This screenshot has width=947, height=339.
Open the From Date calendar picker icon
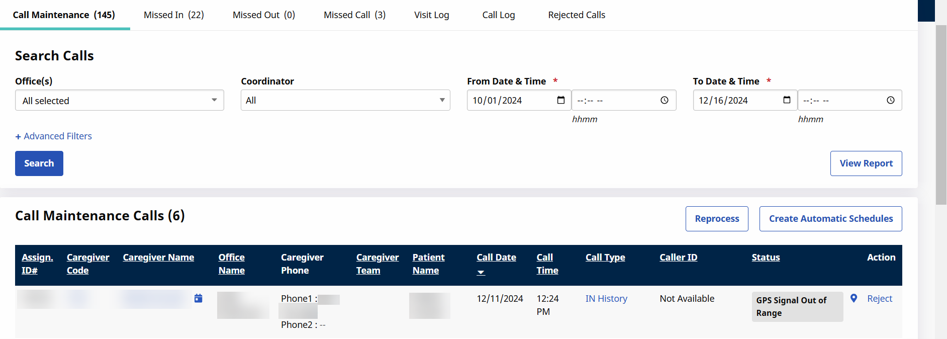561,100
